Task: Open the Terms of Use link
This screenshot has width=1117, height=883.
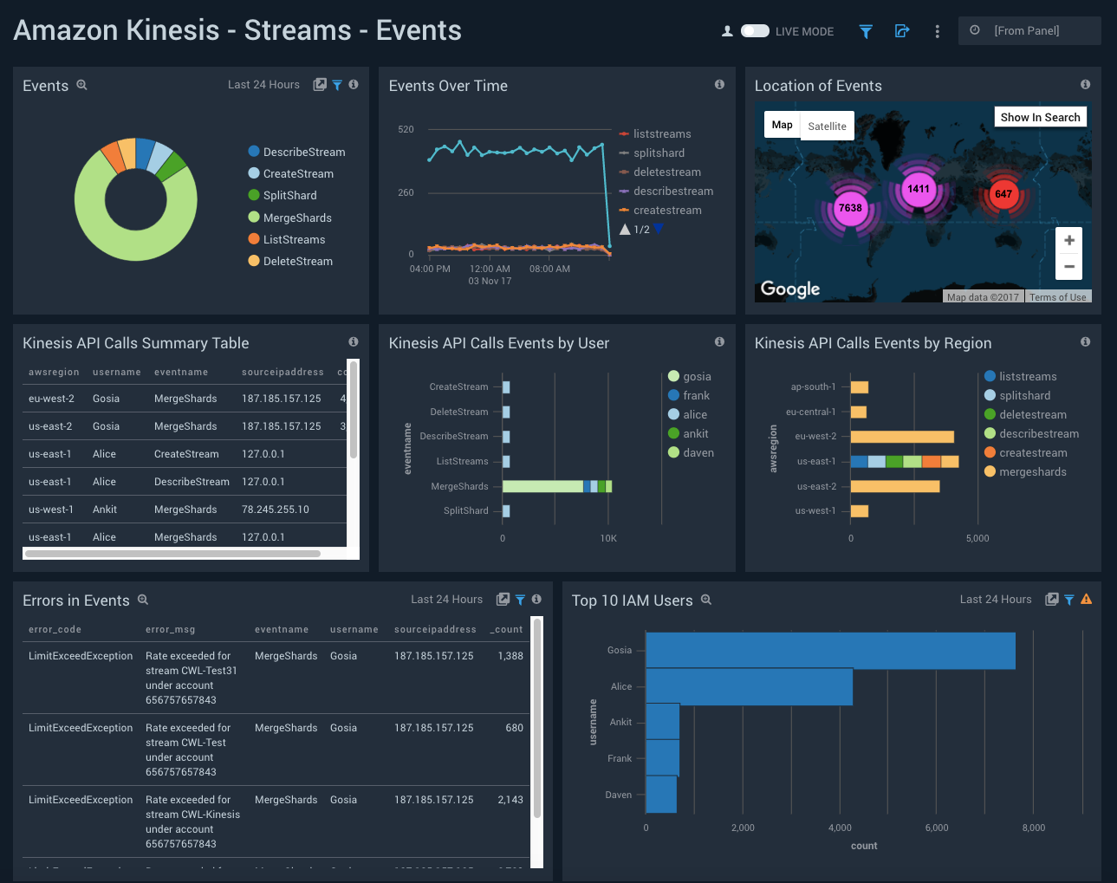Action: click(x=1057, y=297)
